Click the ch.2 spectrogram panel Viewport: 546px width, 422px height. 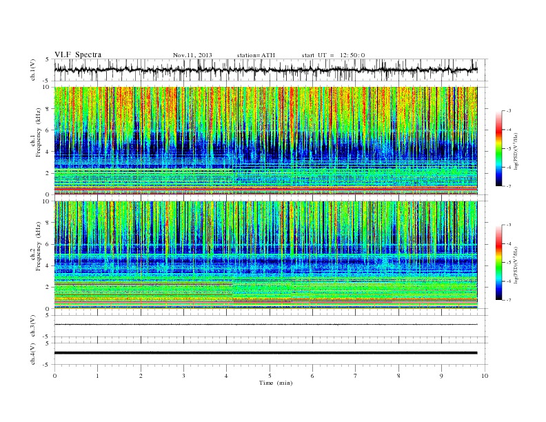265,254
